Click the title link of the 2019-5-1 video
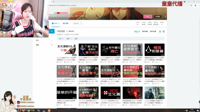The height and width of the screenshot is (112, 200). [111, 59]
